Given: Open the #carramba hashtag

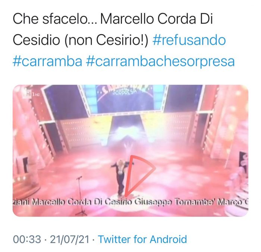Looking at the screenshot, I should coord(47,62).
